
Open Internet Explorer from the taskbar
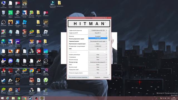click(x=8, y=98)
